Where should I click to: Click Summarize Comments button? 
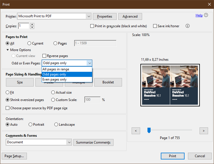point(93,142)
